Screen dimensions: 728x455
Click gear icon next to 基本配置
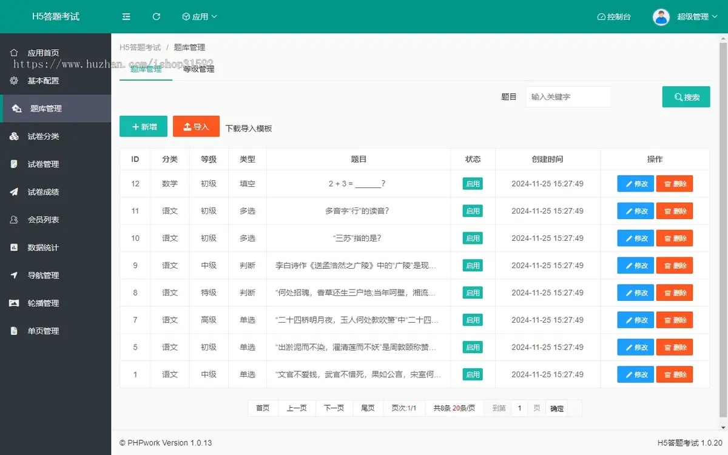[x=14, y=81]
